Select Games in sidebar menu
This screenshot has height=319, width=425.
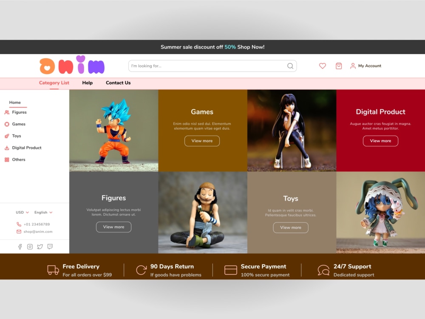click(x=19, y=124)
